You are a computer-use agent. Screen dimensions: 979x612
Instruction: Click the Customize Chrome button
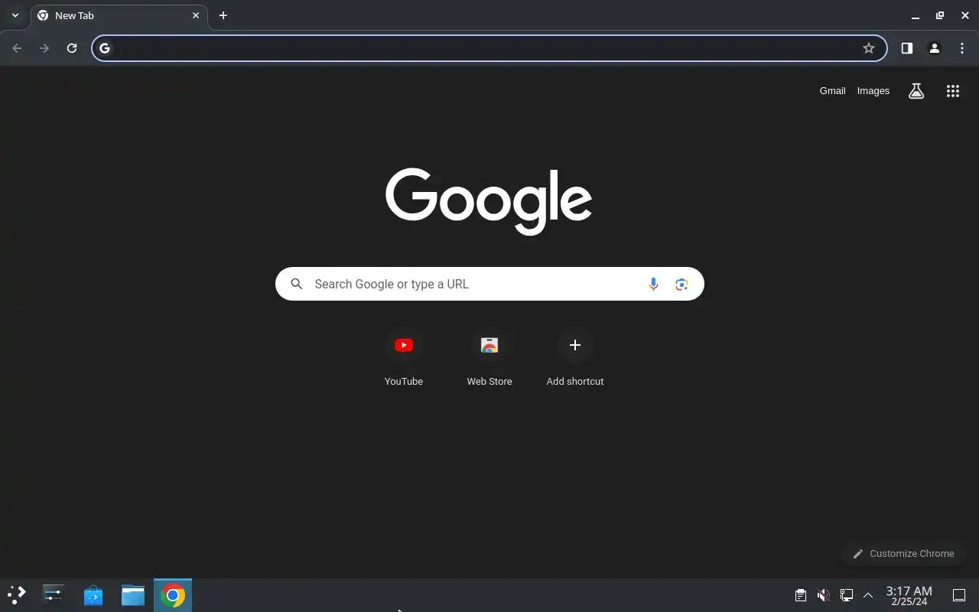click(x=903, y=554)
